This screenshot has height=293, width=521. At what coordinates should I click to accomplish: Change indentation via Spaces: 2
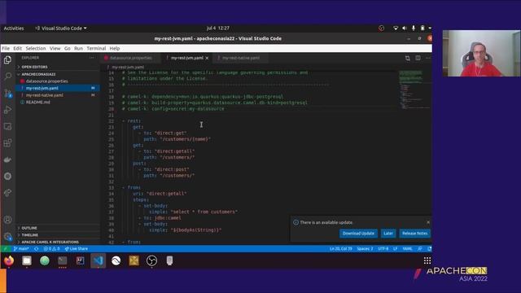point(365,249)
